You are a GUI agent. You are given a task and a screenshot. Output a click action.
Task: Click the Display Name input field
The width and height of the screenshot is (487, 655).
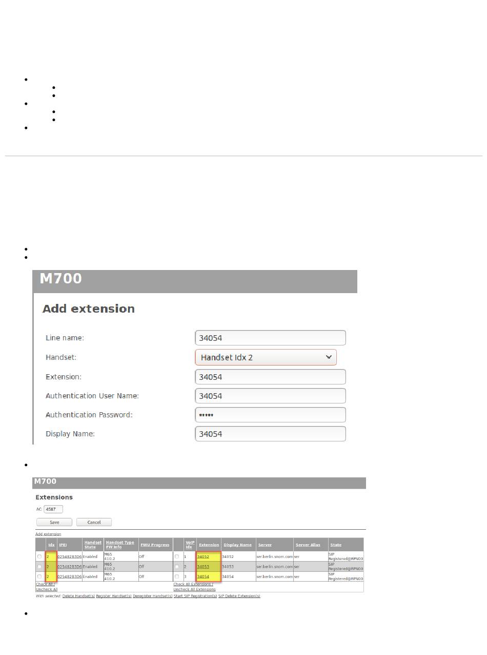(270, 434)
